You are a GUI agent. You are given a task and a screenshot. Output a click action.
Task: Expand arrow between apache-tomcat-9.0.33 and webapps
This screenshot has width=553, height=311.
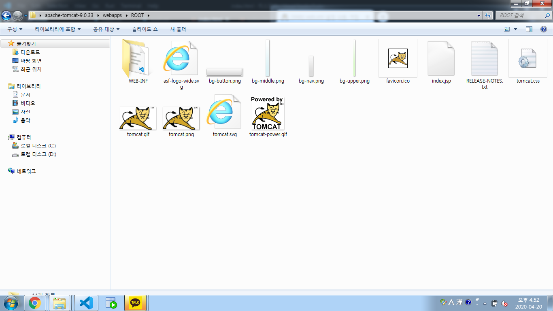98,15
